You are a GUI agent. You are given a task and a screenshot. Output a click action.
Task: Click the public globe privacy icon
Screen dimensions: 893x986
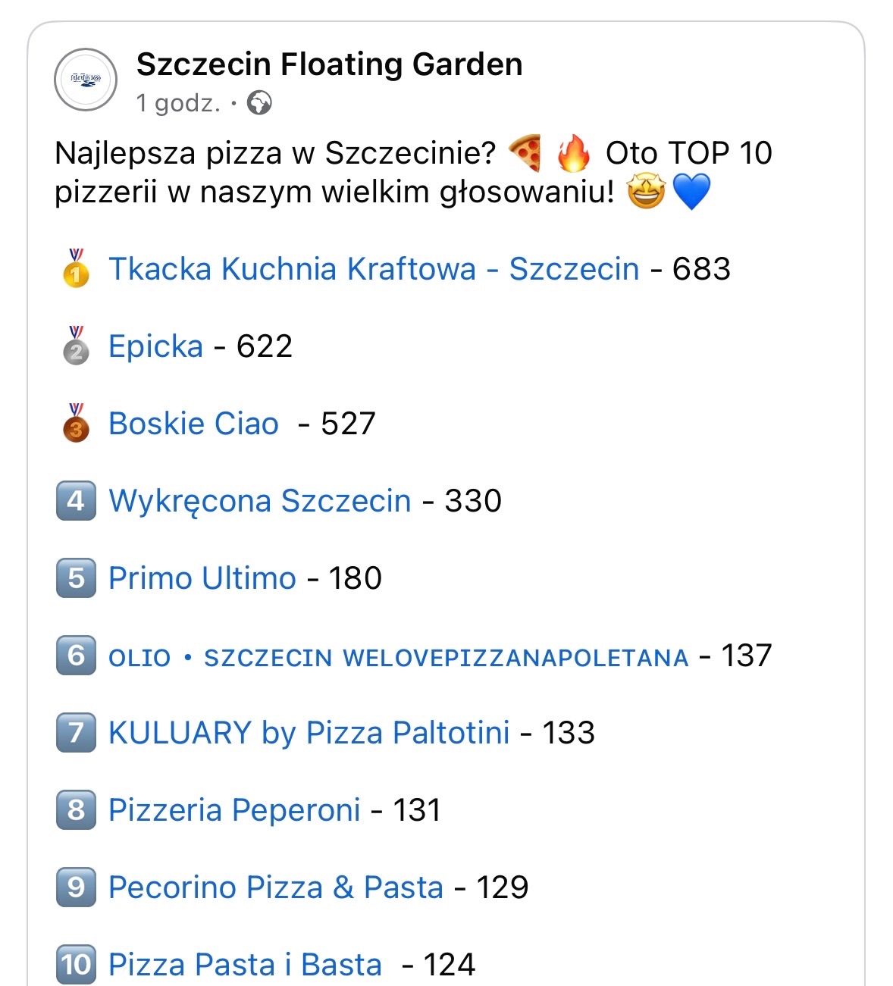[259, 102]
